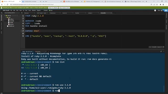Switch to the Preferences editor tab
This screenshot has width=168, height=94.
click(x=55, y=13)
